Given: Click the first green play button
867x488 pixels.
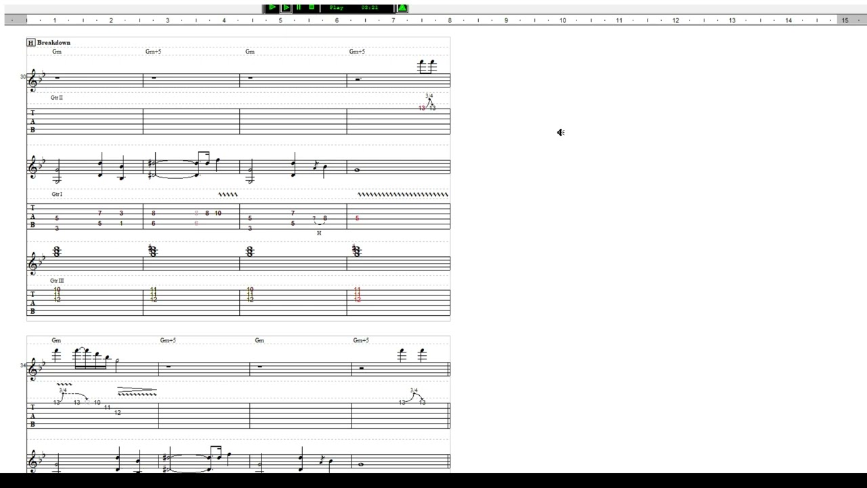Looking at the screenshot, I should coord(272,7).
